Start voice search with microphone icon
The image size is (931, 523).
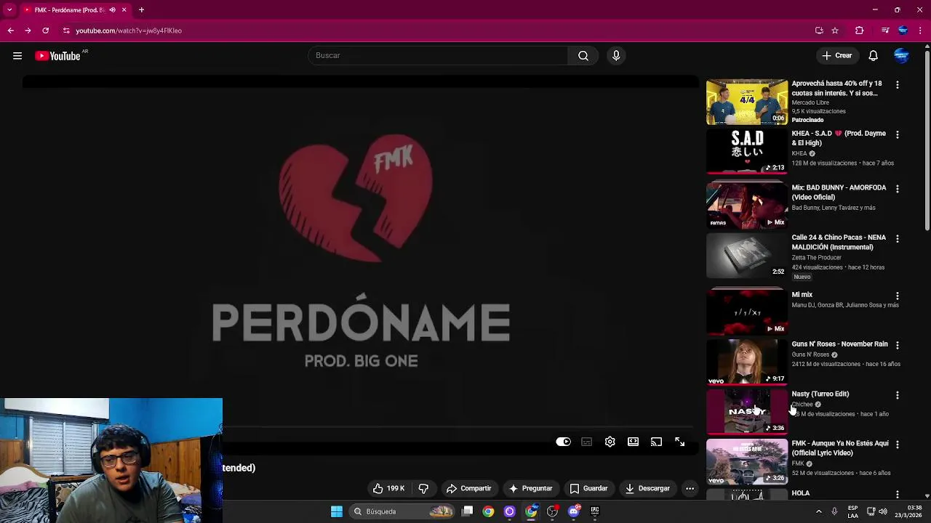click(616, 55)
